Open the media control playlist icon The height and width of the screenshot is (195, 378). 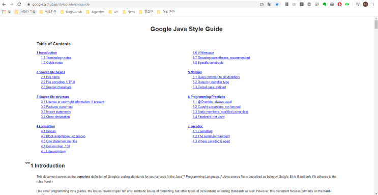358,5
